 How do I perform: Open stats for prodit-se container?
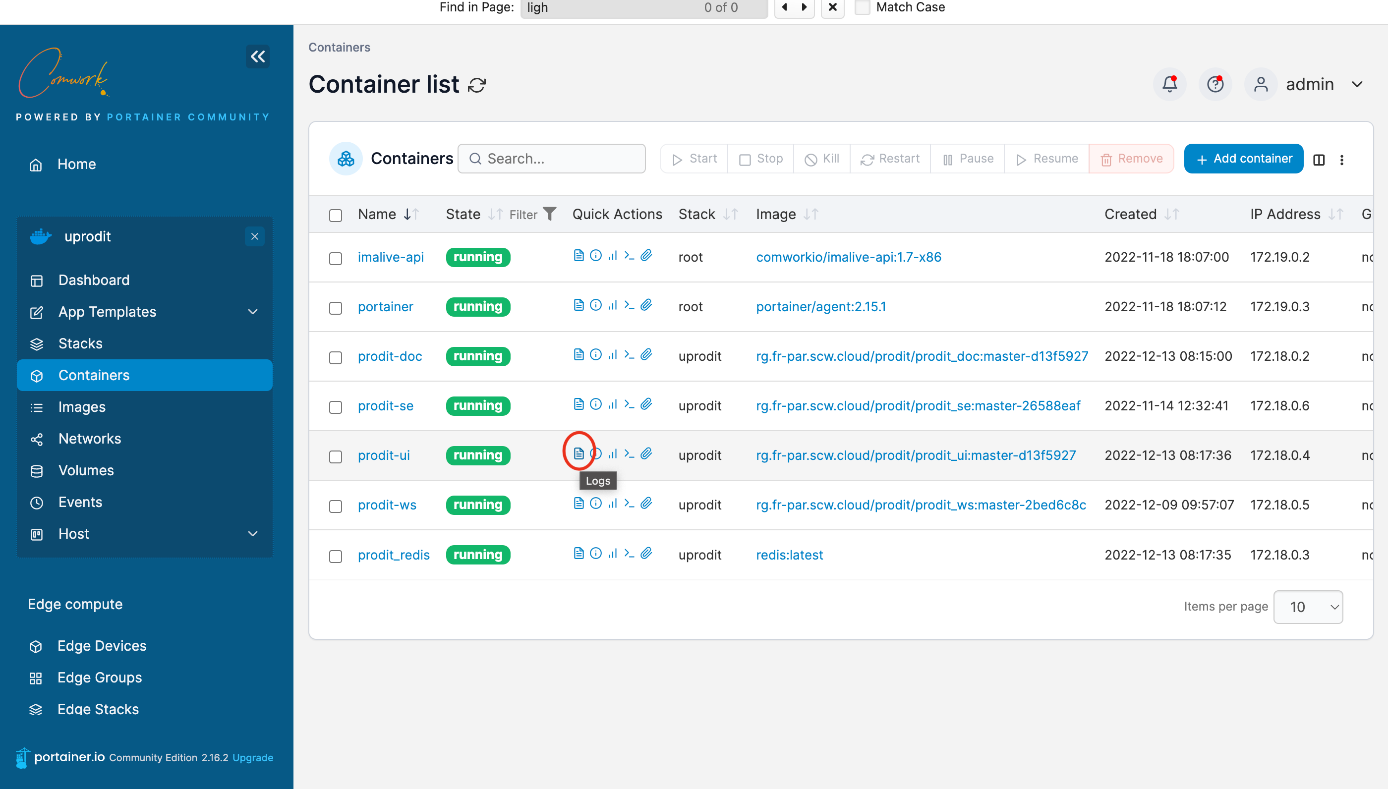click(x=612, y=404)
